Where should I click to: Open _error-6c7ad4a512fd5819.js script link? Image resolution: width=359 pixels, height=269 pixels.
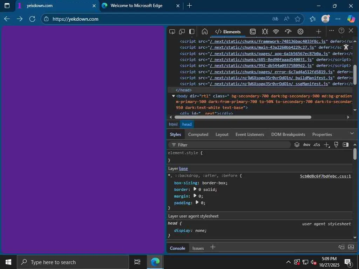click(271, 72)
